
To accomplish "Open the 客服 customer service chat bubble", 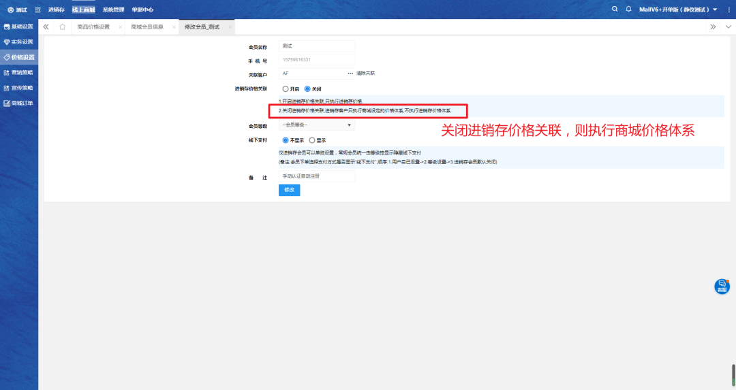I will [x=722, y=287].
